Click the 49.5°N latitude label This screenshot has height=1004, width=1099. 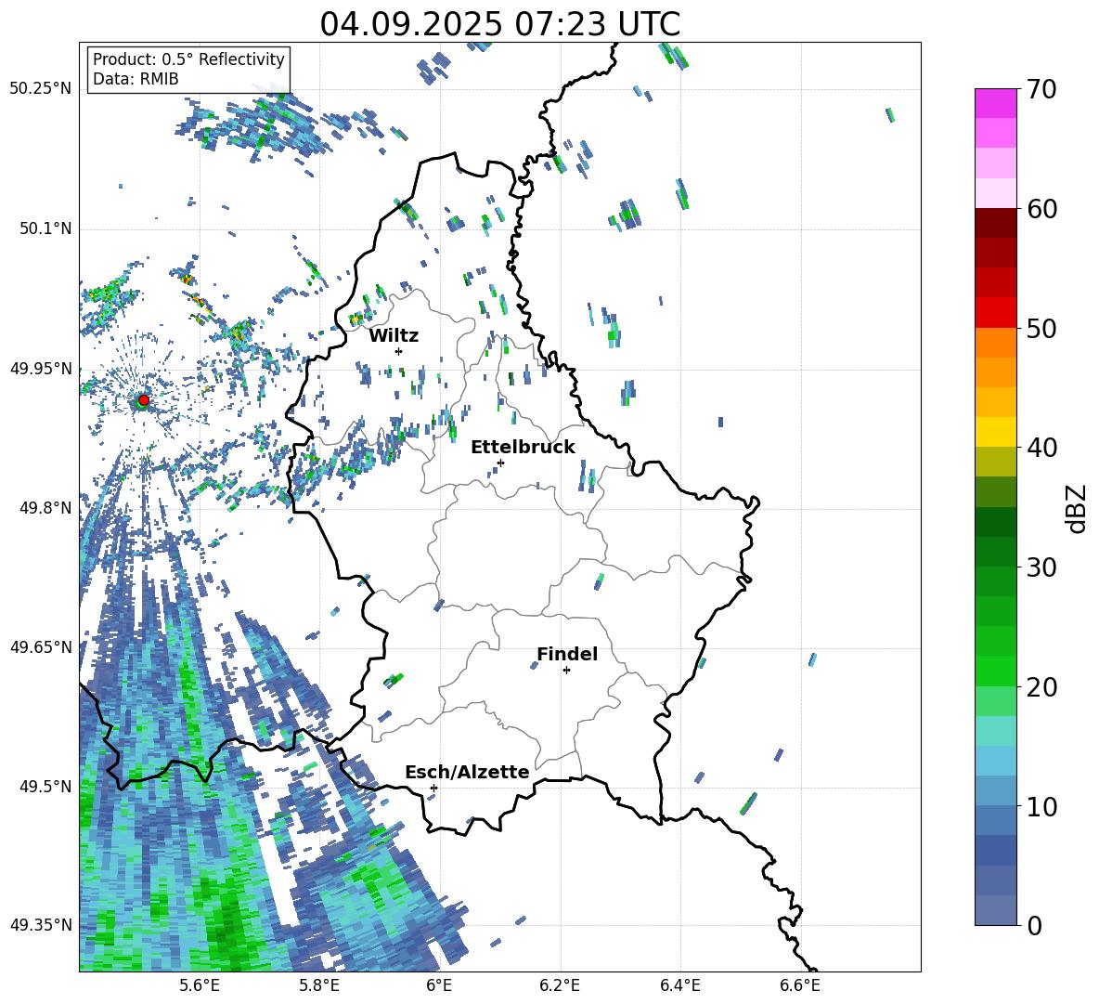[45, 787]
